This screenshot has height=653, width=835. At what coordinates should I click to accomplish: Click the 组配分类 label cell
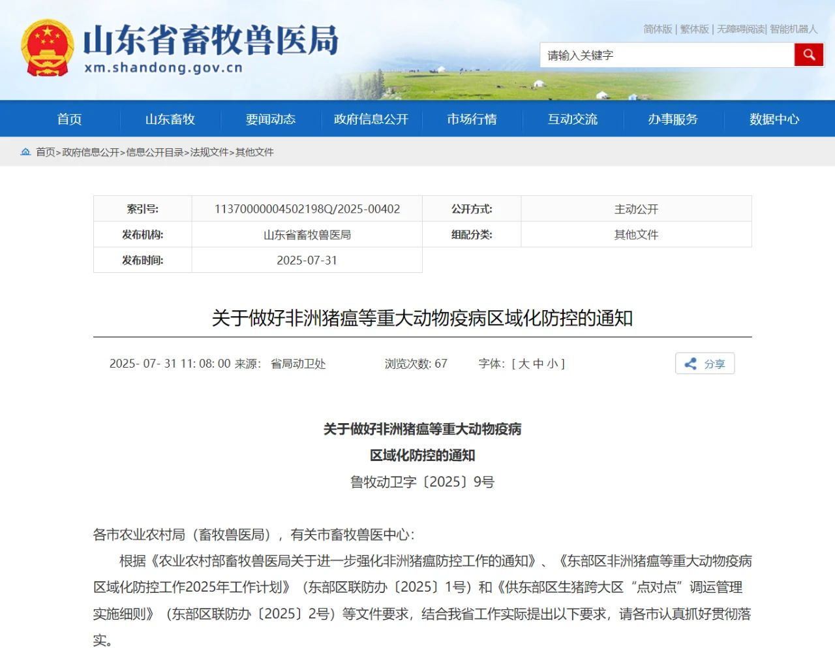pos(472,234)
